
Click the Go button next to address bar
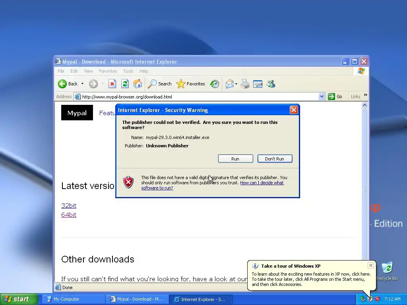tap(335, 97)
